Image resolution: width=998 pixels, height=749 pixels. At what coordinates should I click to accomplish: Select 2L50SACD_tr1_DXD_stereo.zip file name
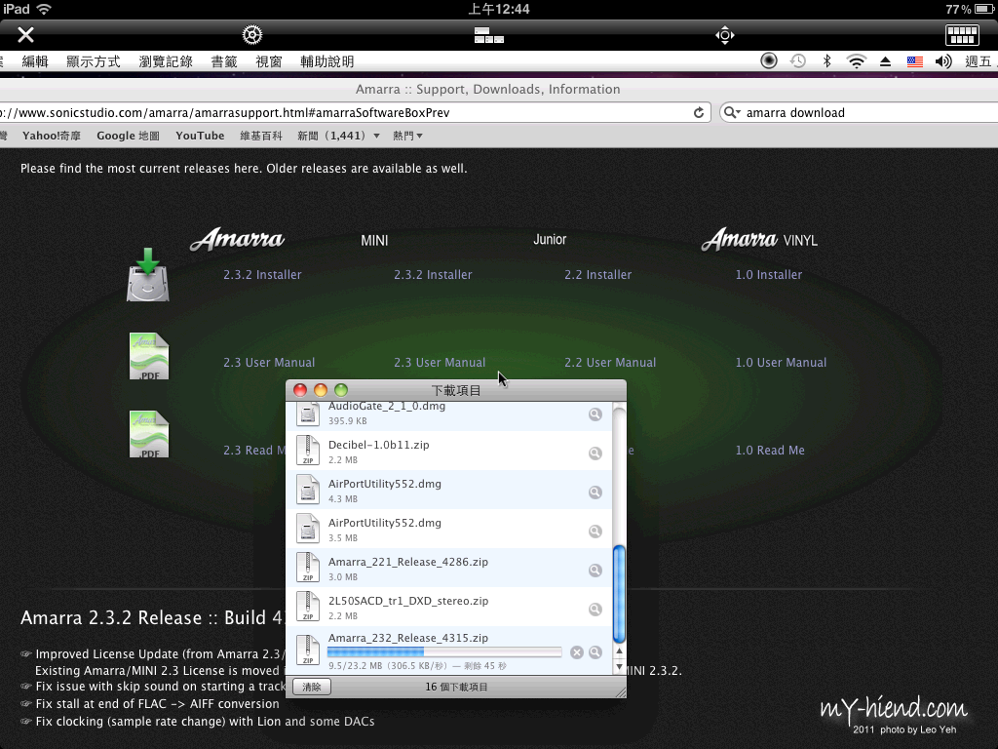point(408,601)
